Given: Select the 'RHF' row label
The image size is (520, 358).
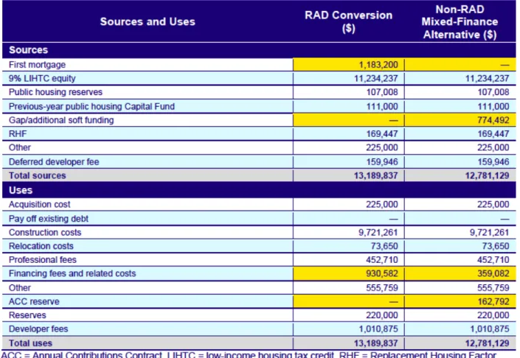Looking at the screenshot, I should coord(18,134).
